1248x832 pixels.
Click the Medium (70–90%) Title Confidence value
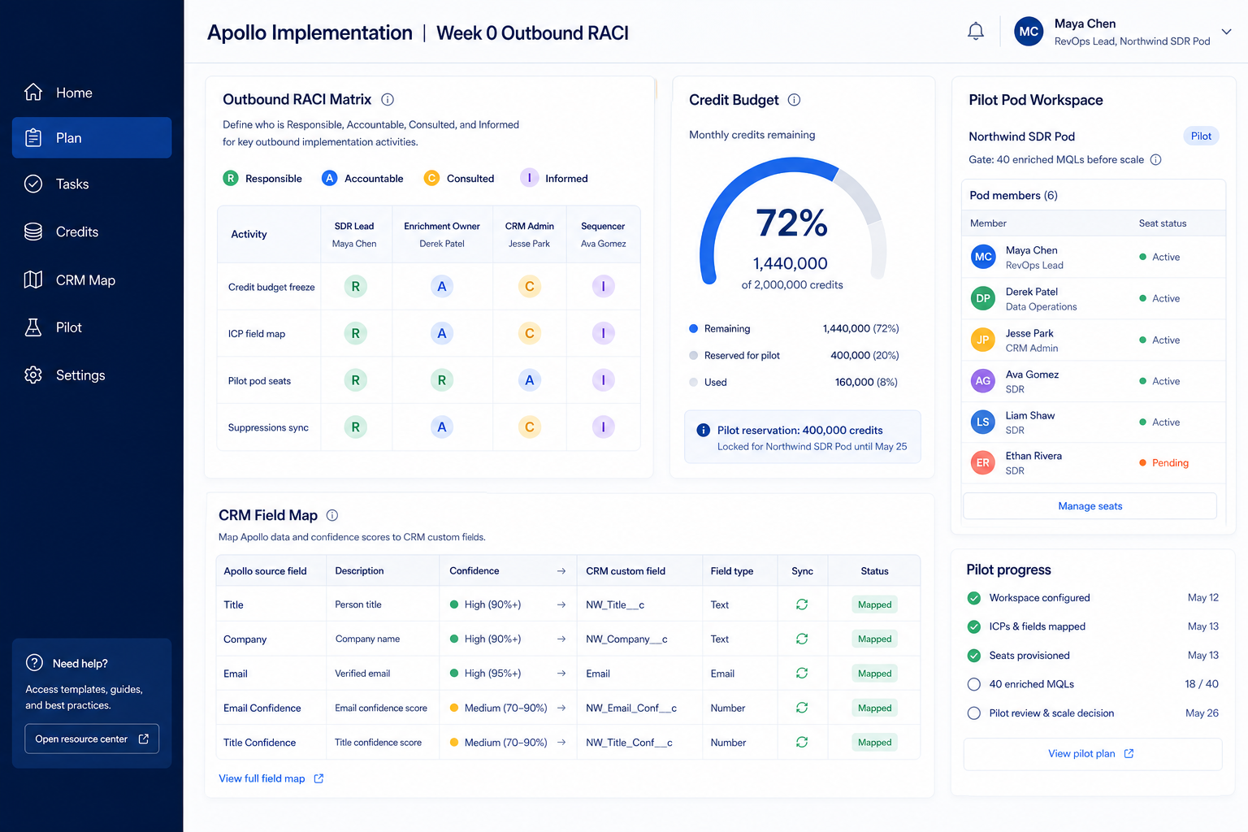coord(499,743)
